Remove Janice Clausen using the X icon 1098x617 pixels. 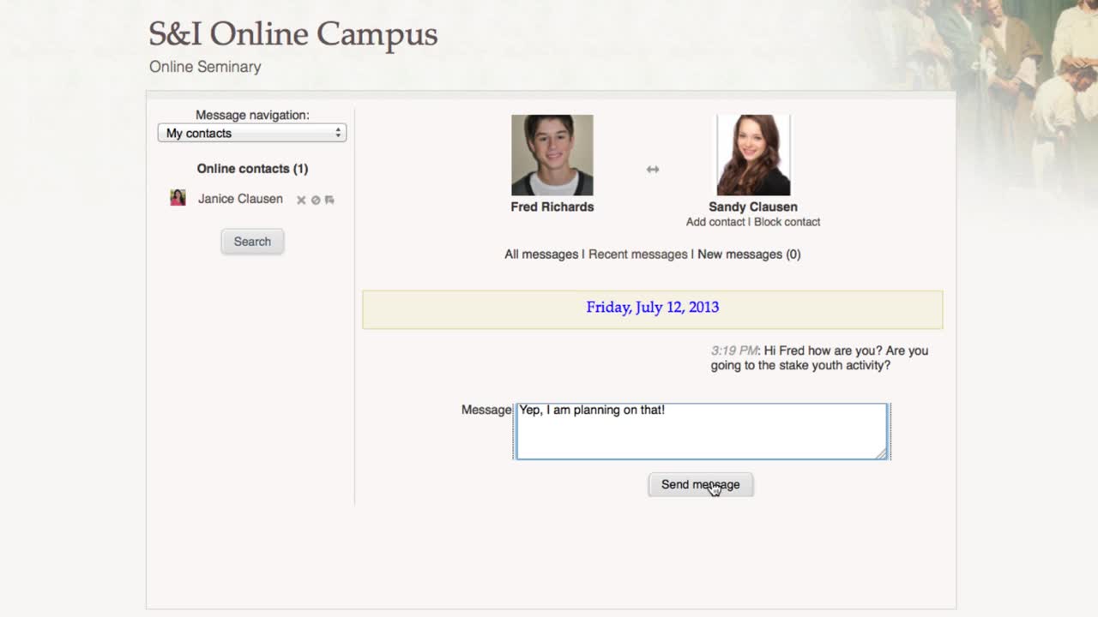[x=301, y=200]
